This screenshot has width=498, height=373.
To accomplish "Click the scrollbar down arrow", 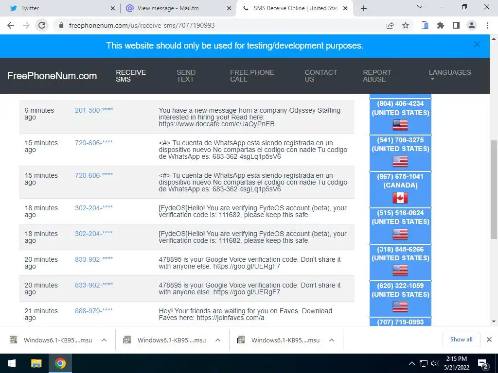I will tap(494, 322).
